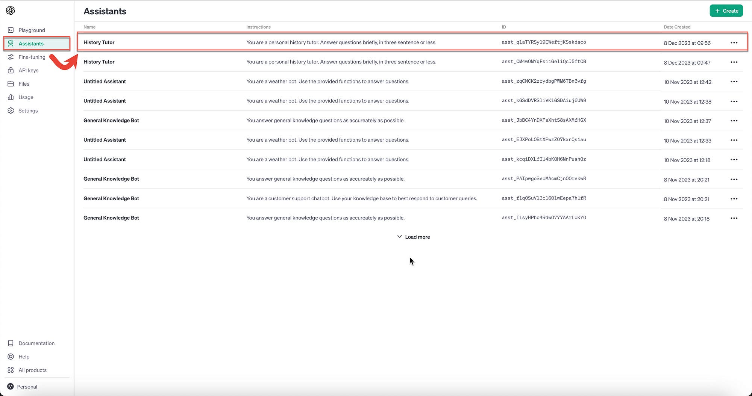
Task: Select the Assistants navigation entry
Action: click(x=32, y=43)
